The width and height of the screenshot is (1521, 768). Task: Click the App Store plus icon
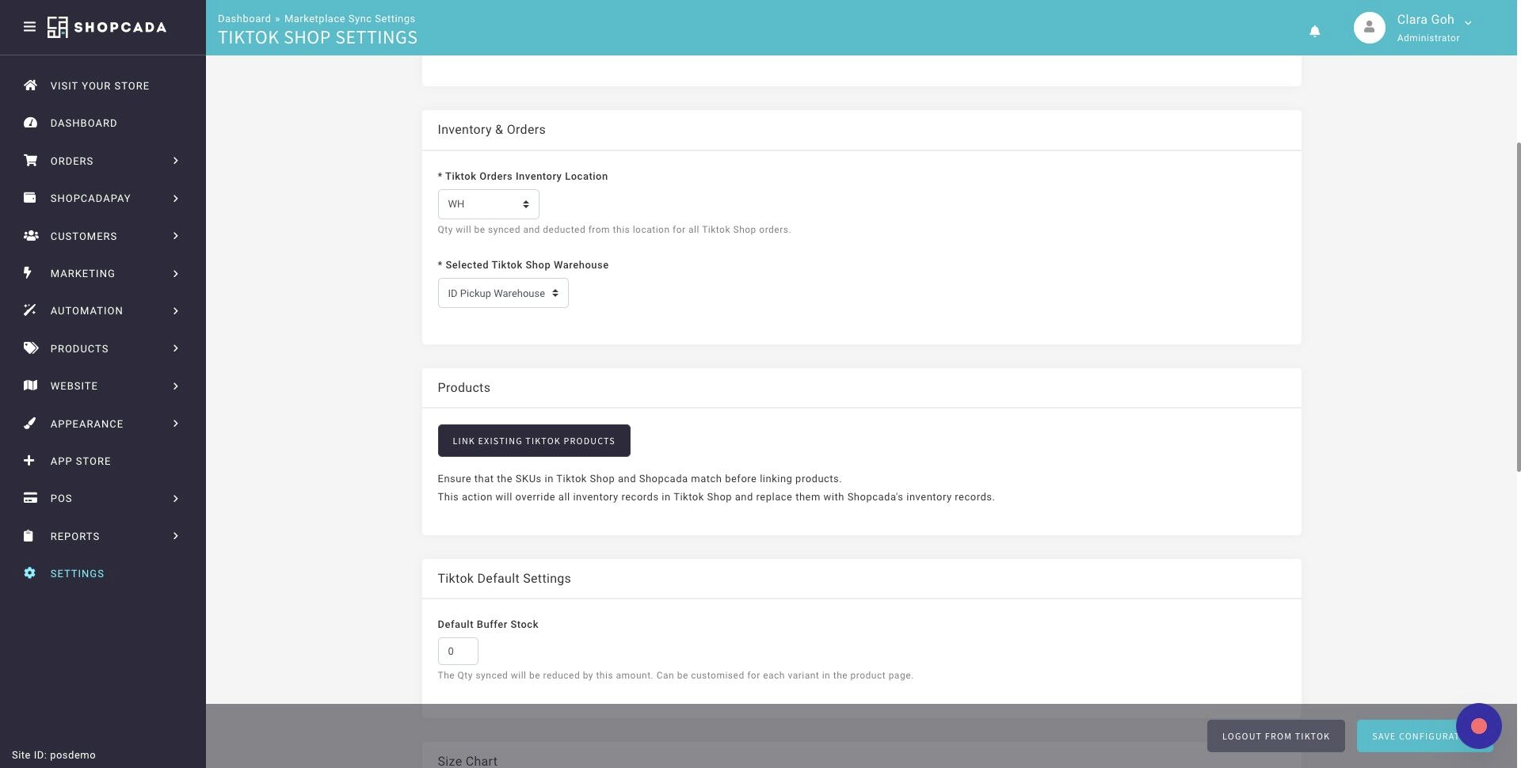(x=29, y=461)
